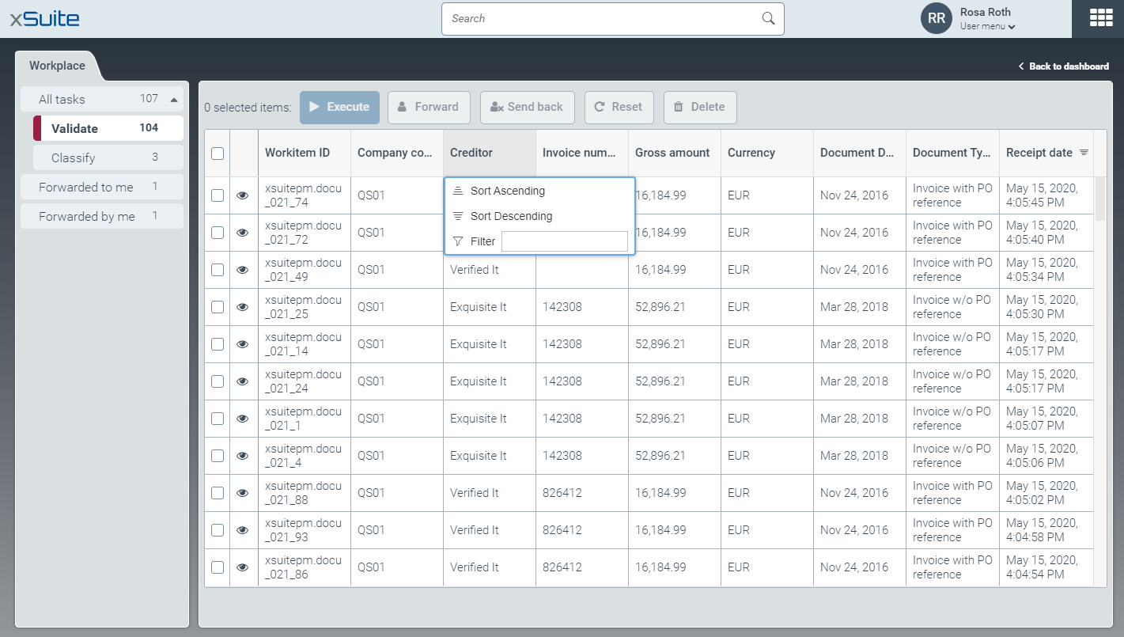Click the Receipt date sort indicator icon

point(1084,153)
